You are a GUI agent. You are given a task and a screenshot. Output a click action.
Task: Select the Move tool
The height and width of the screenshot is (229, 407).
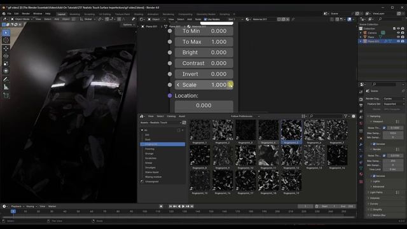click(x=6, y=48)
